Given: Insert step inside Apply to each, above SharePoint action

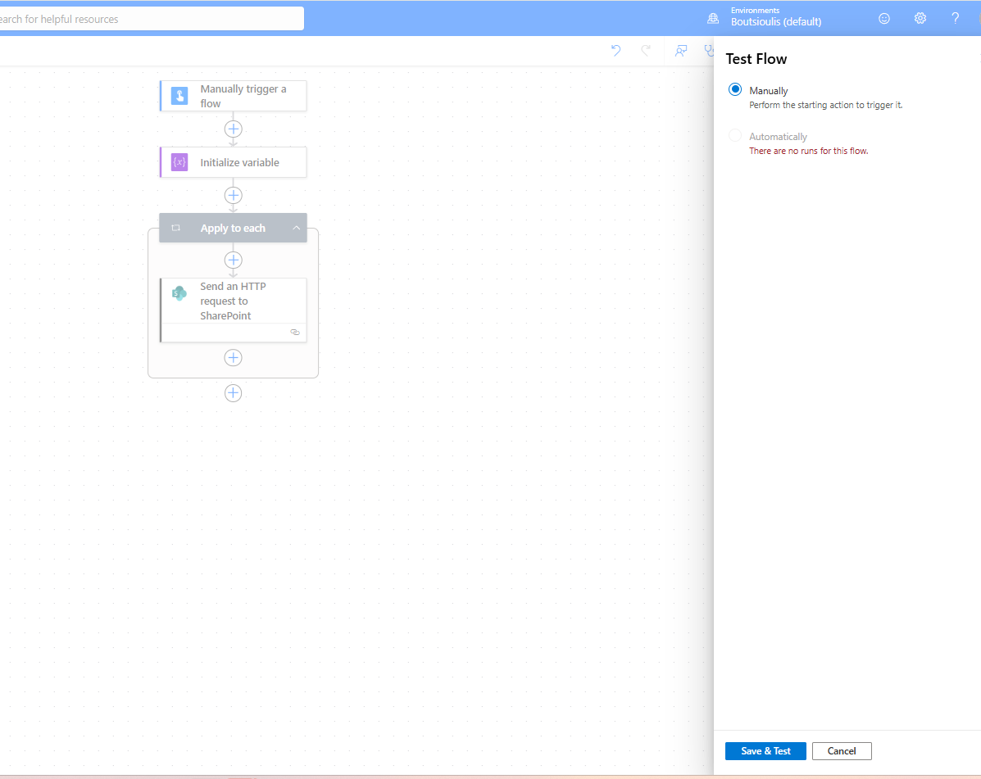Looking at the screenshot, I should pyautogui.click(x=234, y=260).
